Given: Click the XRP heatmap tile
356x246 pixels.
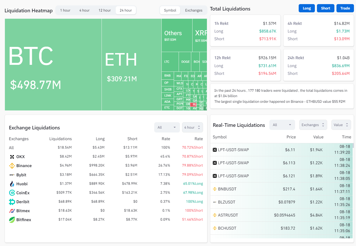Looking at the screenshot, I should [200, 35].
